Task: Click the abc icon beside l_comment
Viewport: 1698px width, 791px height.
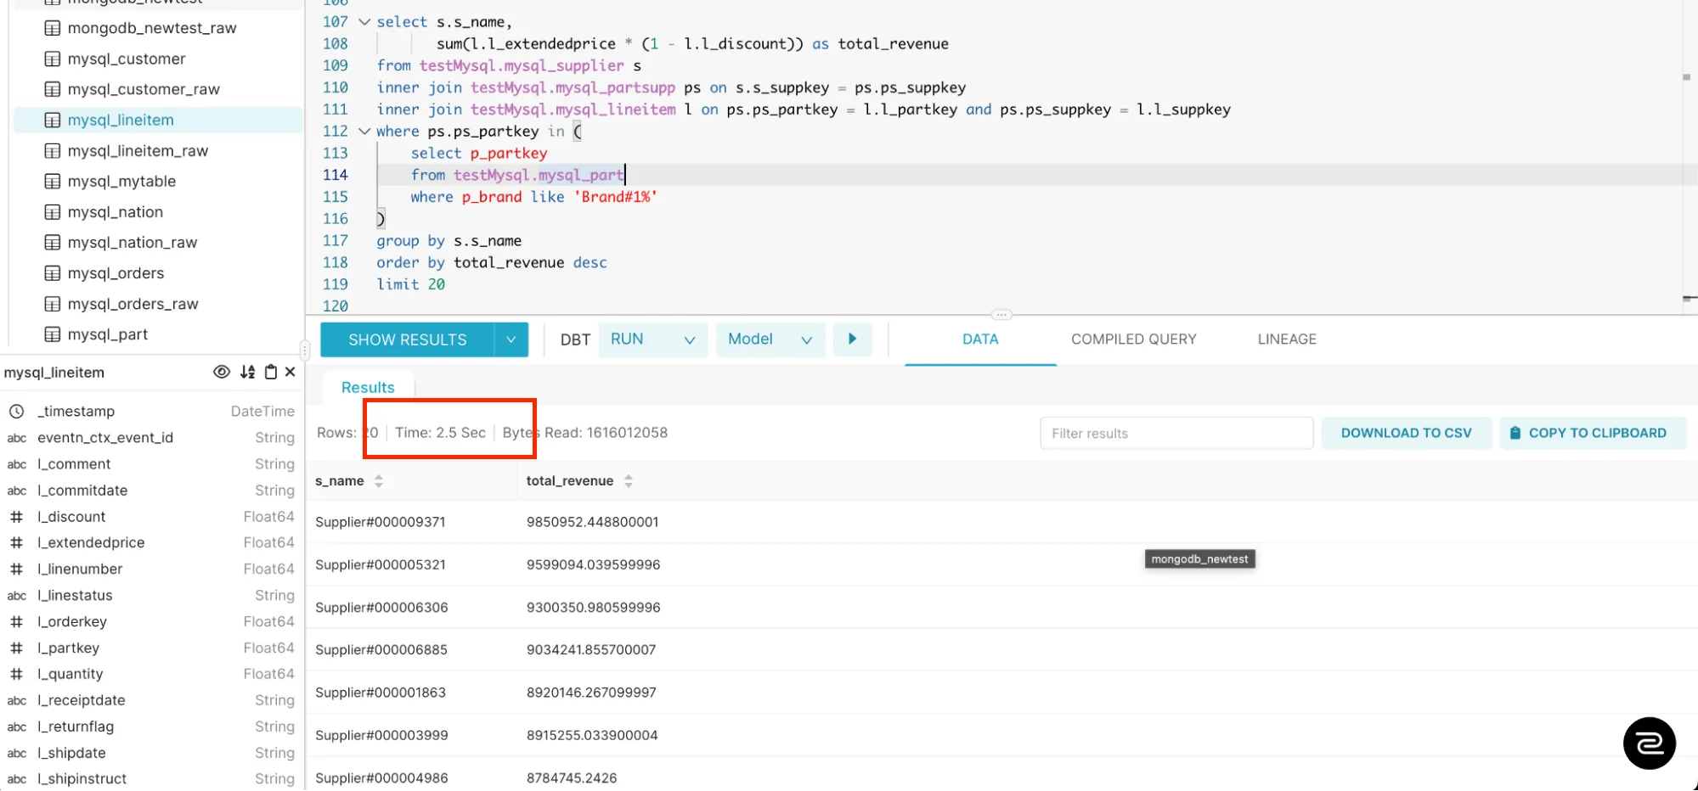Action: pyautogui.click(x=17, y=464)
